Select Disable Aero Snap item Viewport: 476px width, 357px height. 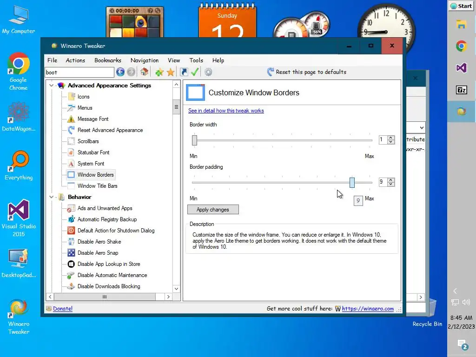point(98,253)
